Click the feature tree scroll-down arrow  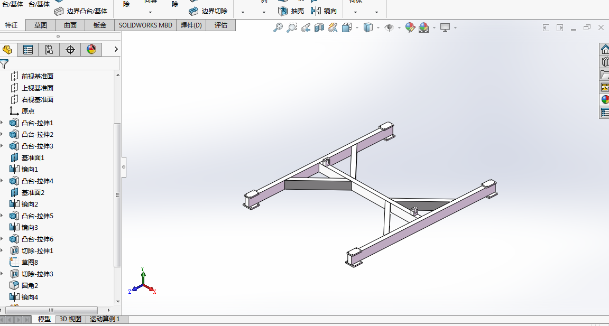[x=118, y=301]
